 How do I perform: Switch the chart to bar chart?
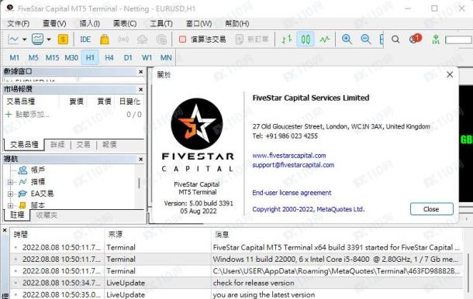click(286, 40)
